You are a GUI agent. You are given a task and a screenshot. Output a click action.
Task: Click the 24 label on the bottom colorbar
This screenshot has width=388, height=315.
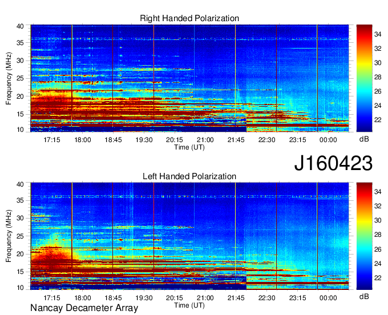pos(378,264)
